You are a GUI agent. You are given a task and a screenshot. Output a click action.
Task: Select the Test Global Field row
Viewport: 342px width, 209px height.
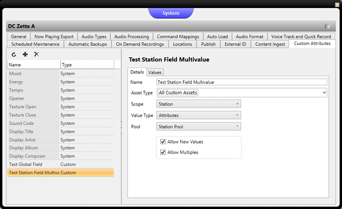tap(60, 165)
